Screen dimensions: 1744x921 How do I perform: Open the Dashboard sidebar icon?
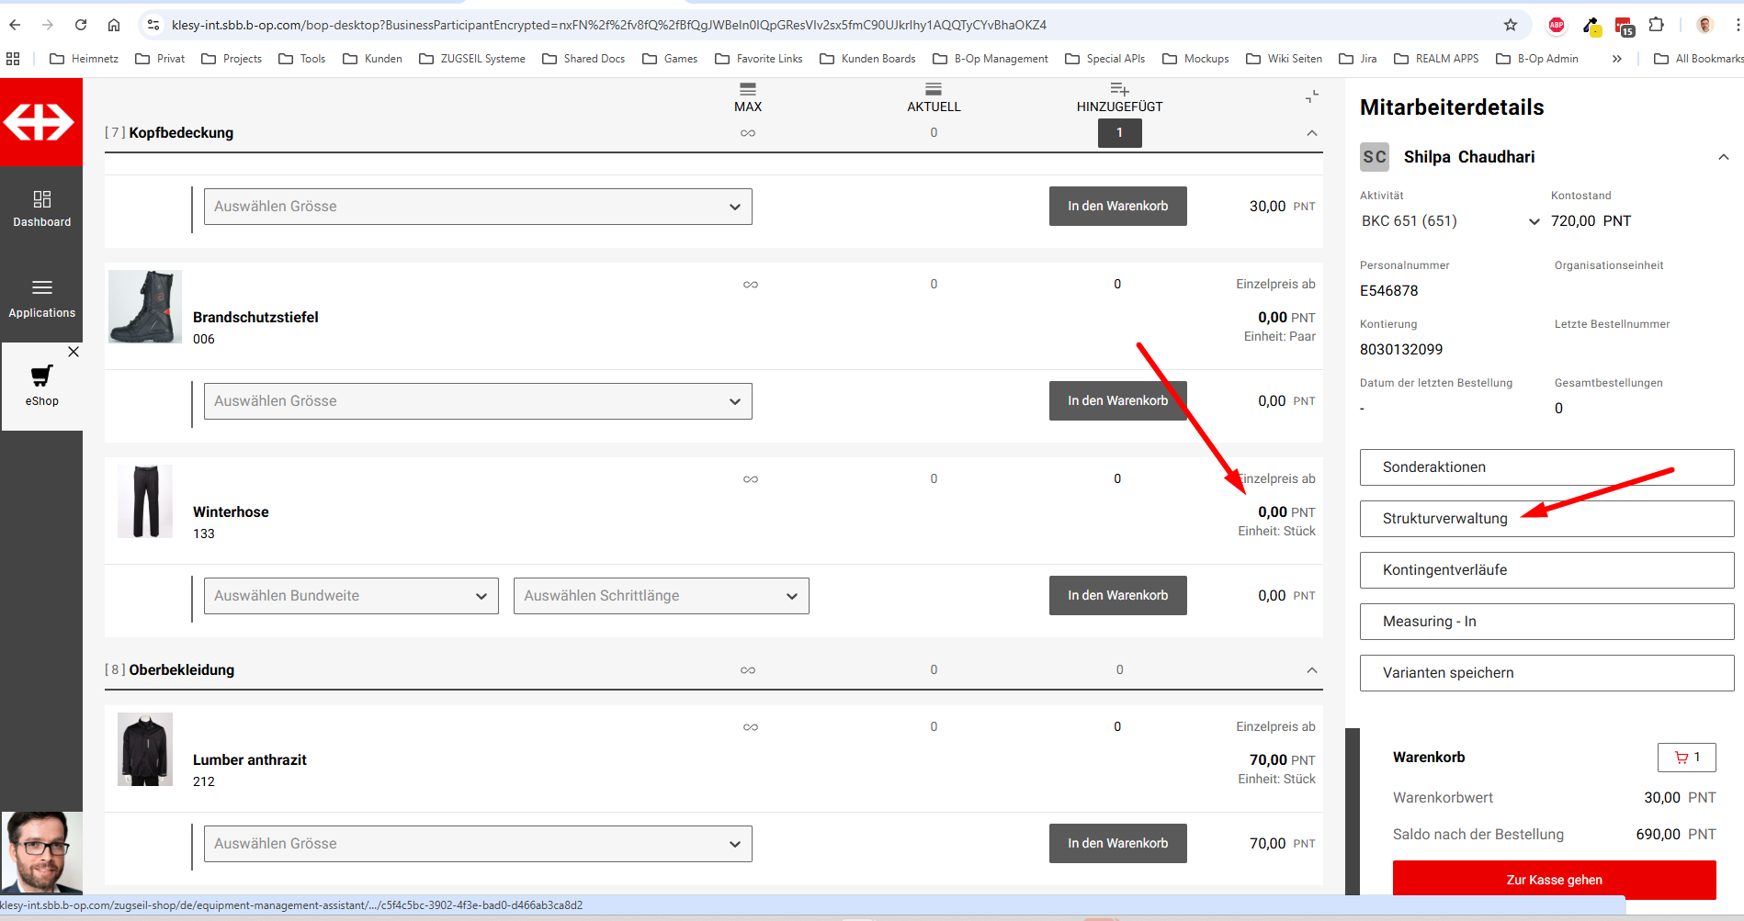tap(41, 200)
